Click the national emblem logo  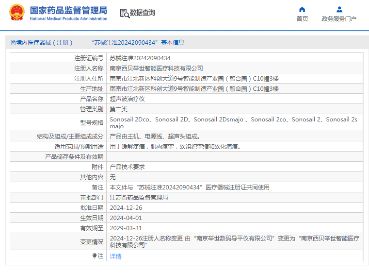[x=16, y=13]
